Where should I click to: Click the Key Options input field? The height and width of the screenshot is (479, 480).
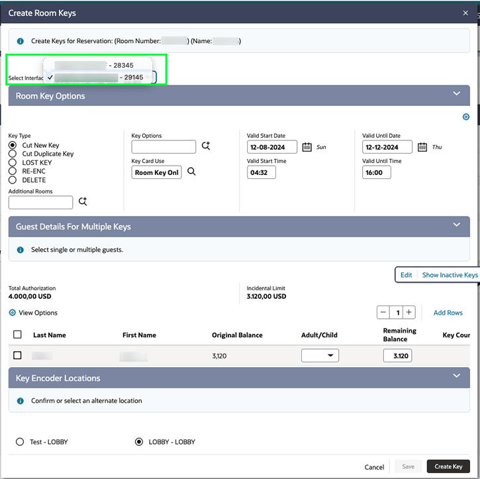click(164, 146)
